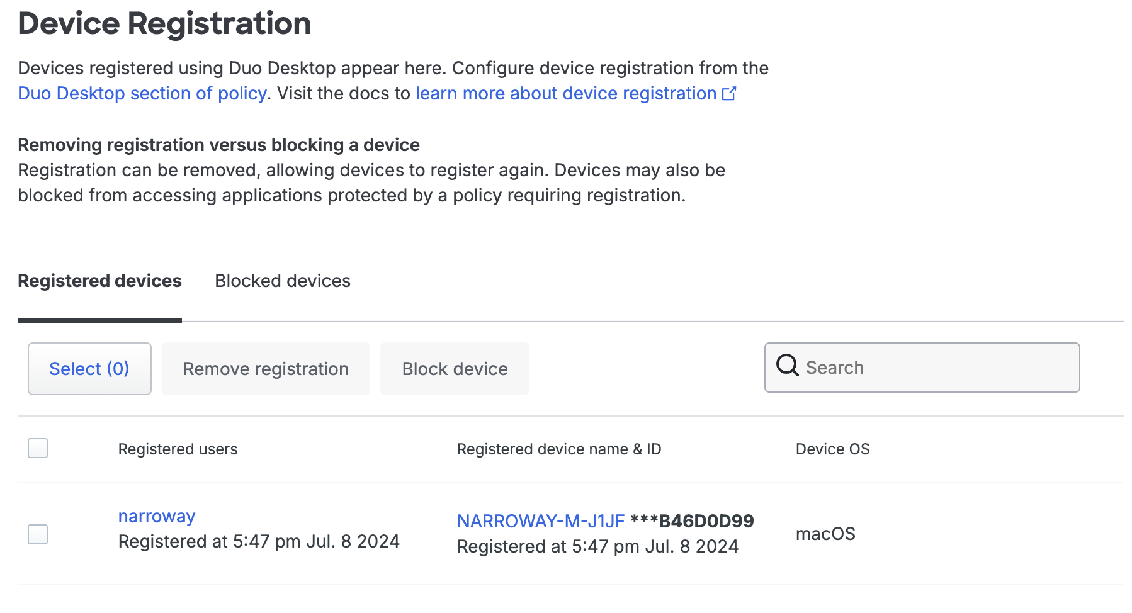Click the Device OS column header
The width and height of the screenshot is (1132, 613).
coord(832,449)
